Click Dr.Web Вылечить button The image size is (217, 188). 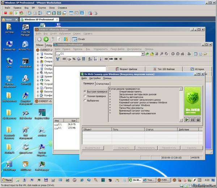124,148
